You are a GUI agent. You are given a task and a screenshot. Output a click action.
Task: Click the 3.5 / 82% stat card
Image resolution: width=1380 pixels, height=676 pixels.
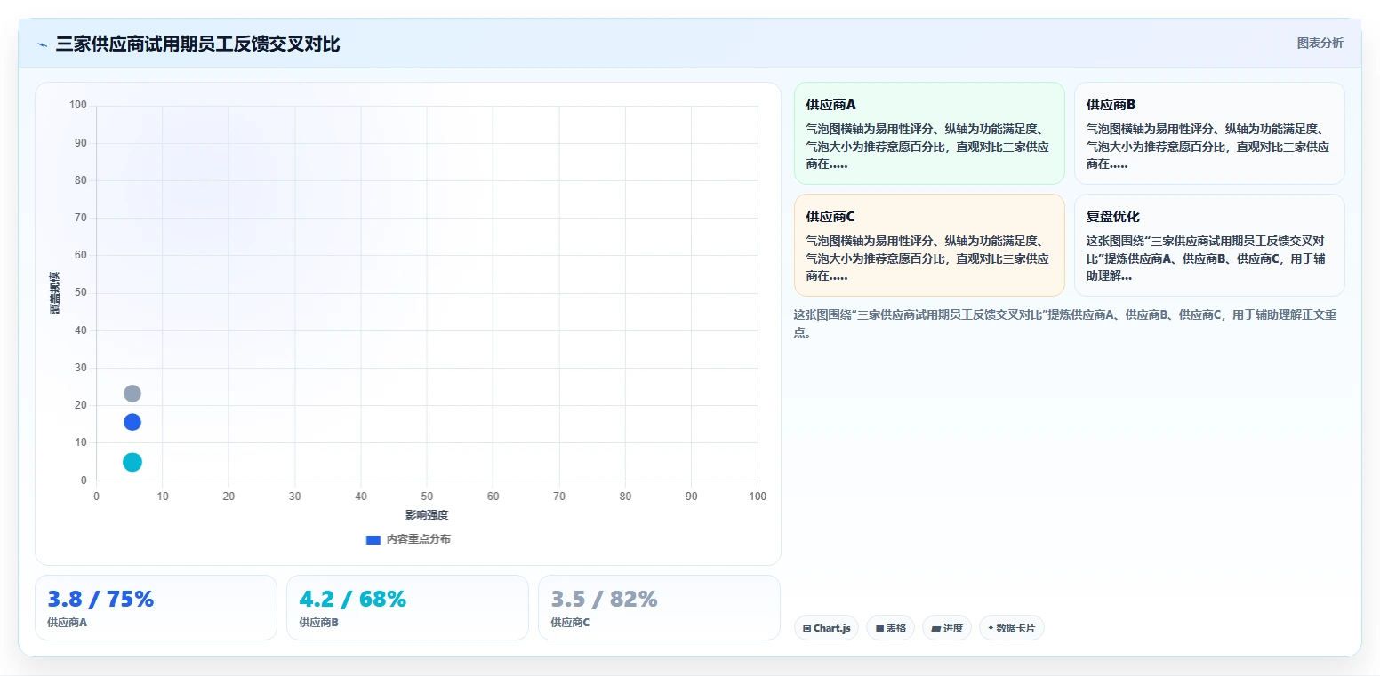coord(659,608)
